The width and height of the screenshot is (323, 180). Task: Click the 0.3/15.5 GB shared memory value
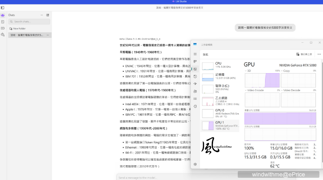pos(280,157)
